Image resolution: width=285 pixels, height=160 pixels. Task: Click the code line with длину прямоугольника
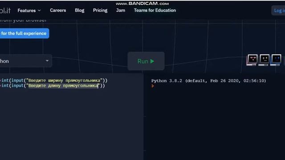coord(53,86)
